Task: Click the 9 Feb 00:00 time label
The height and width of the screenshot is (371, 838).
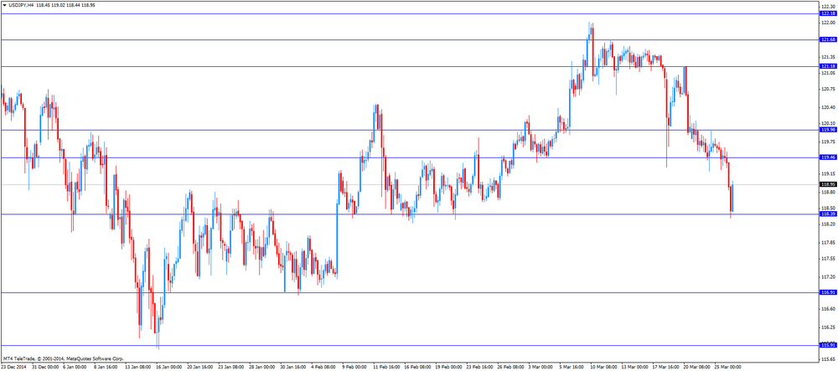Action: (x=354, y=368)
